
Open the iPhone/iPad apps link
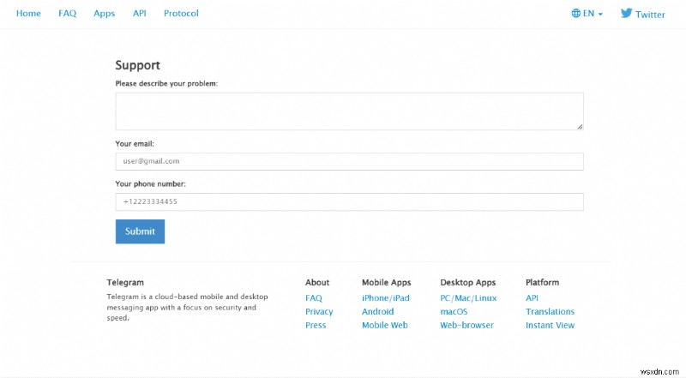[x=385, y=298]
